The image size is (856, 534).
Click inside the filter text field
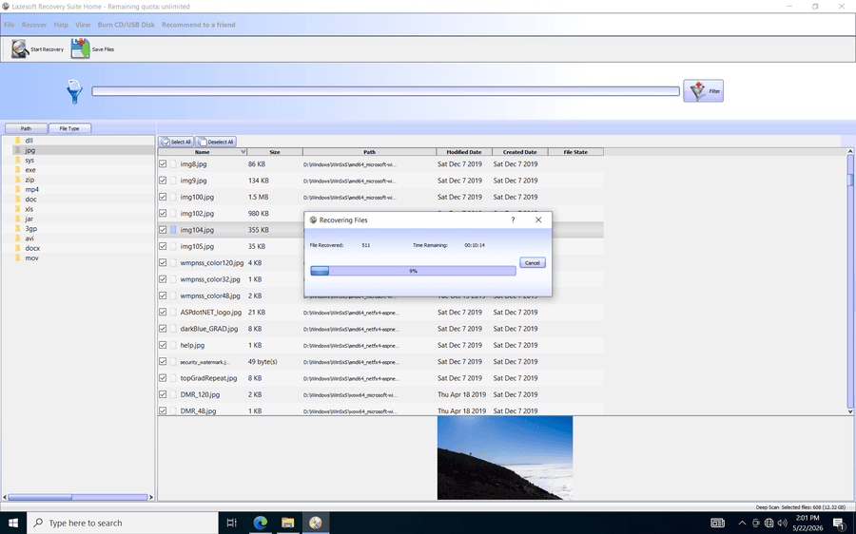tap(385, 91)
